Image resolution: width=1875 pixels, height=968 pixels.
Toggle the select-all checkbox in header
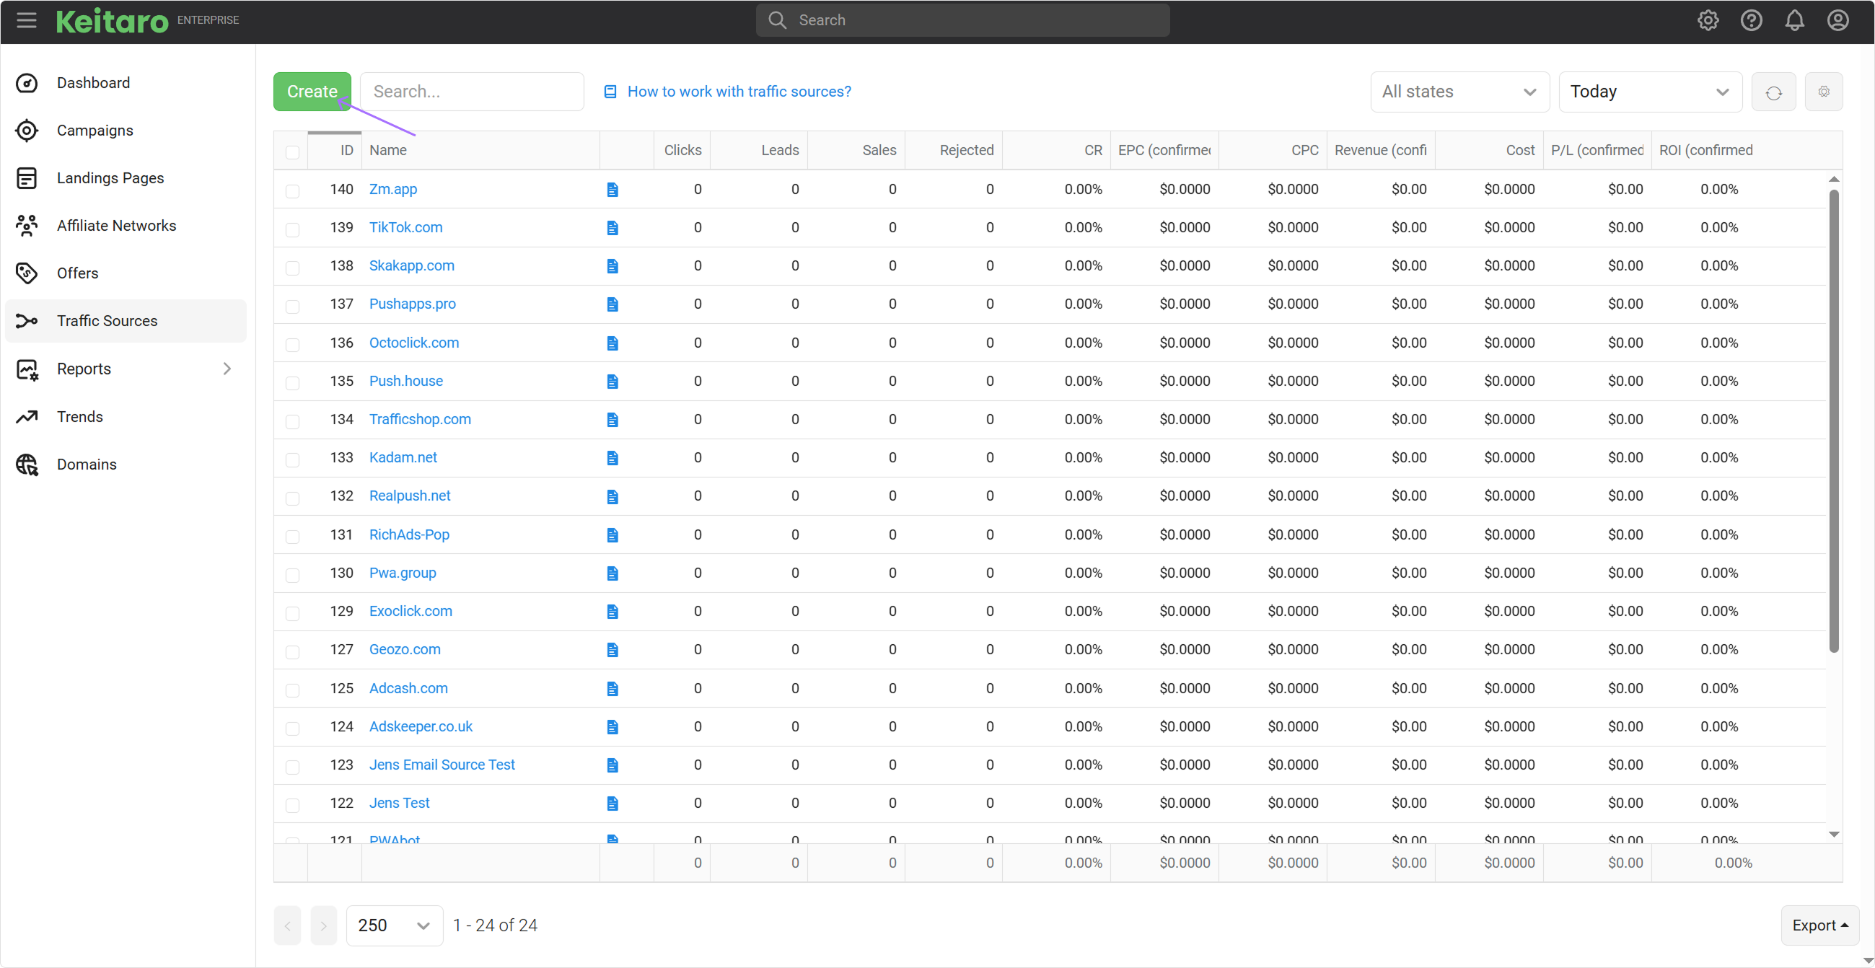click(x=293, y=151)
